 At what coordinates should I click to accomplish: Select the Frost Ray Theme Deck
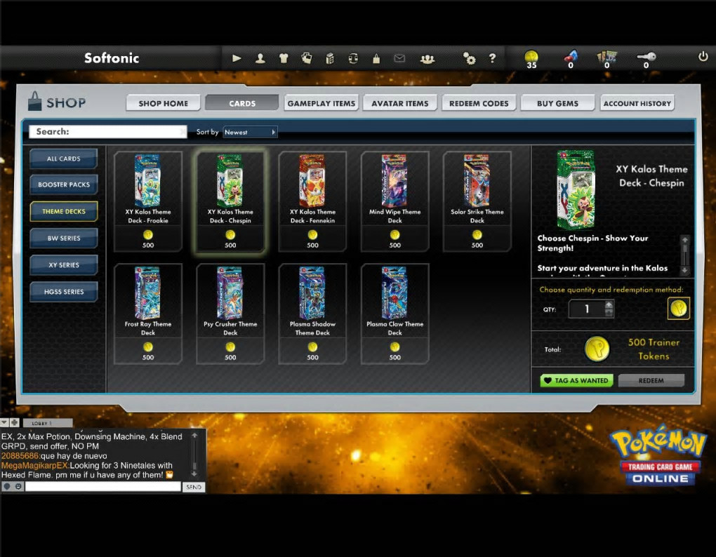point(148,314)
